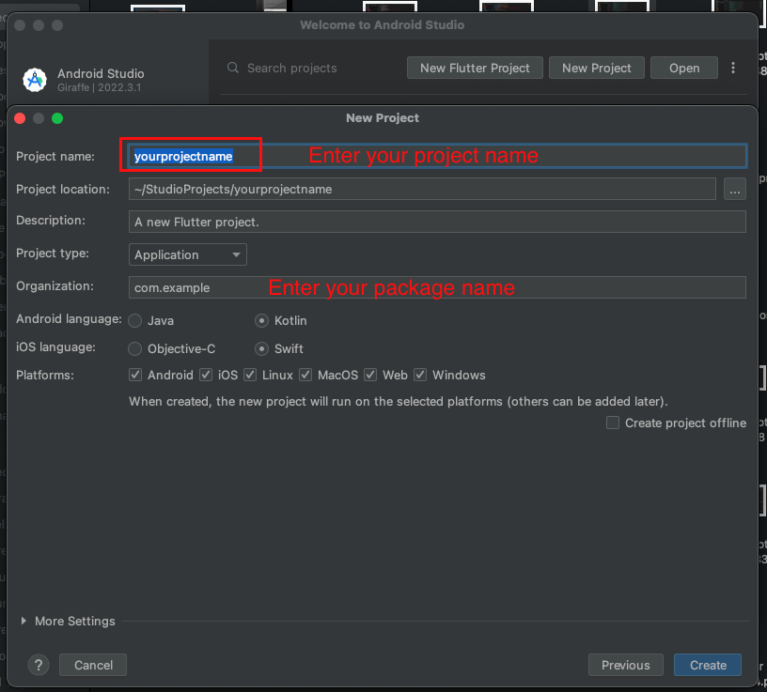Viewport: 767px width, 692px height.
Task: Click the search projects magnifier icon
Action: point(233,68)
